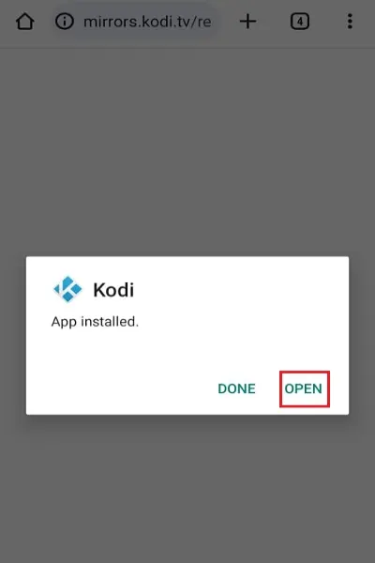
Task: Click empty dialog space left of DONE
Action: click(122, 388)
